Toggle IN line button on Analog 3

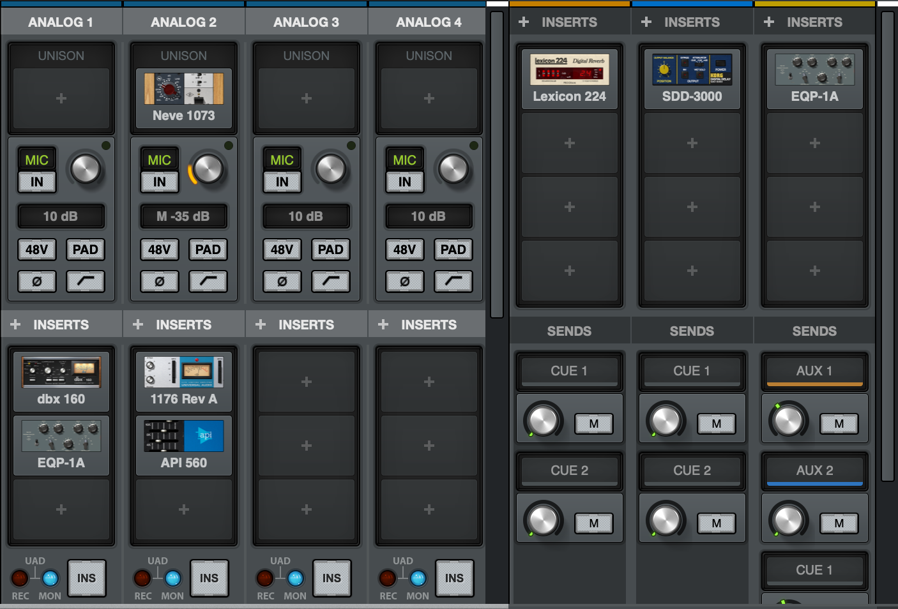282,182
